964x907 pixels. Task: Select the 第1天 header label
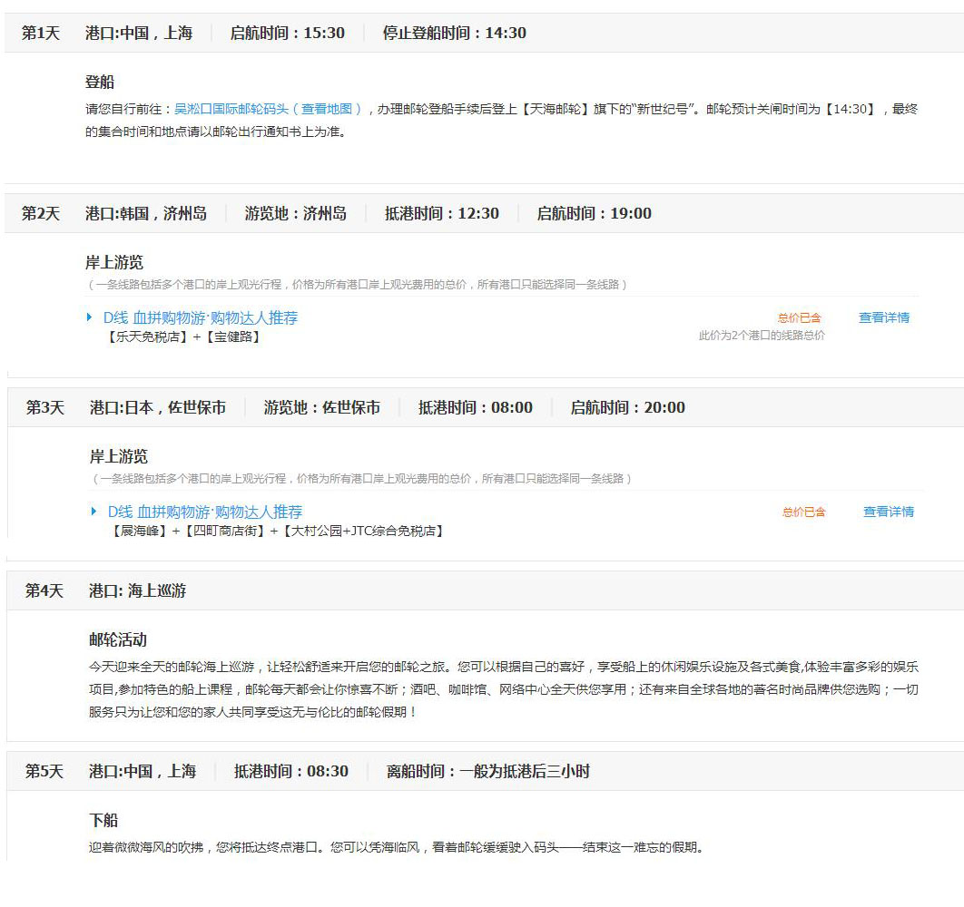pos(40,33)
